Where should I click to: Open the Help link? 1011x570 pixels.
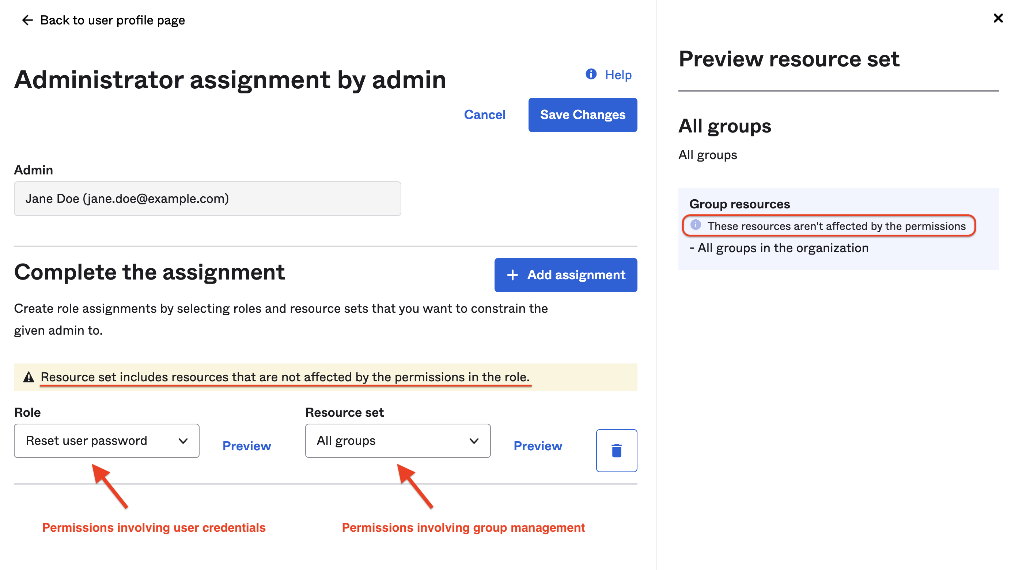pyautogui.click(x=618, y=74)
